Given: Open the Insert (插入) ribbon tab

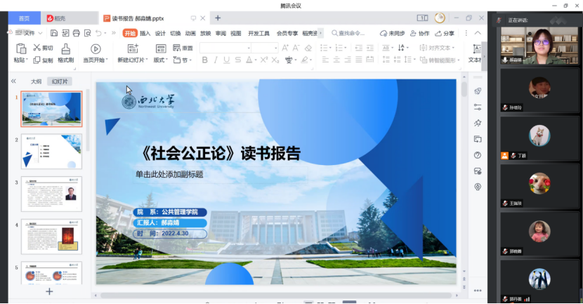Looking at the screenshot, I should 145,33.
